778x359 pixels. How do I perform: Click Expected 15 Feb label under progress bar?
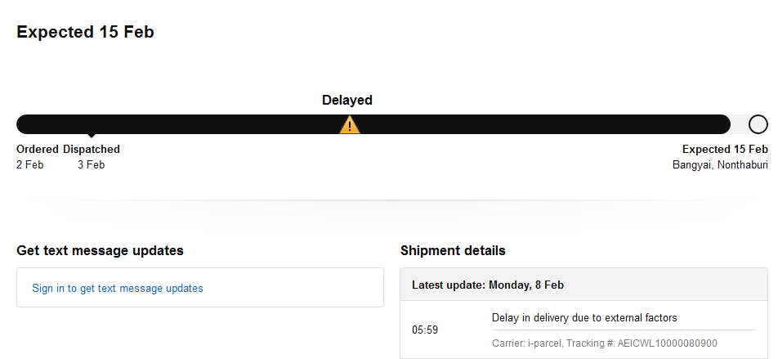[x=725, y=149]
